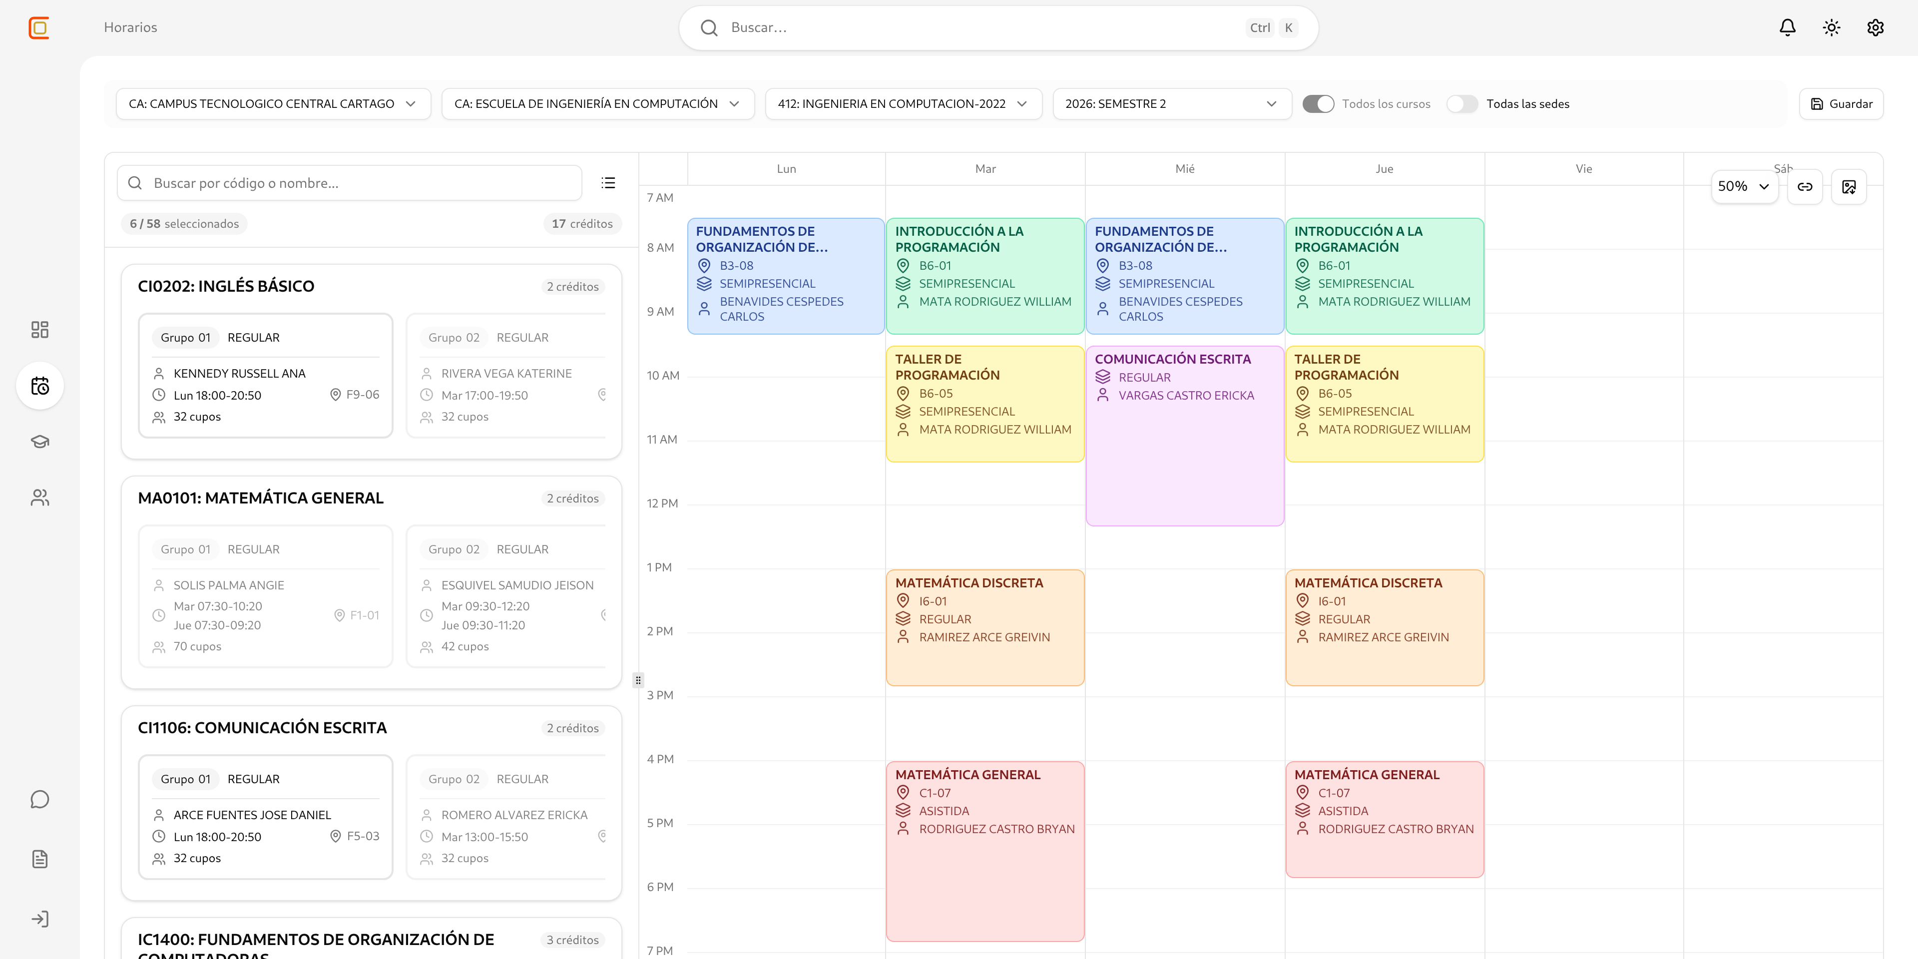Click the CI1106: COMUNICACIÓN ESCRITA course title
This screenshot has width=1918, height=959.
point(262,728)
